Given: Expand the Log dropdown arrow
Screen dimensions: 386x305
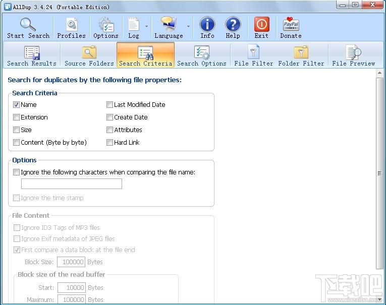Looking at the screenshot, I should [x=146, y=26].
